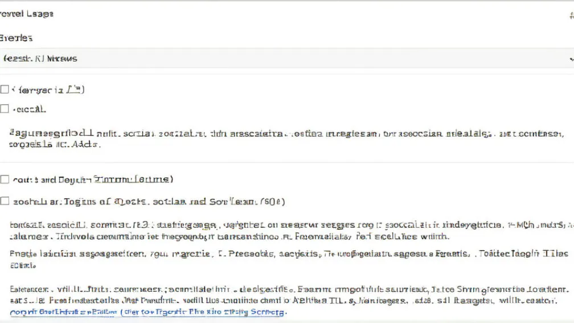Select the text shown in the combo box
Viewport: 574px width, 323px height.
tap(41, 59)
